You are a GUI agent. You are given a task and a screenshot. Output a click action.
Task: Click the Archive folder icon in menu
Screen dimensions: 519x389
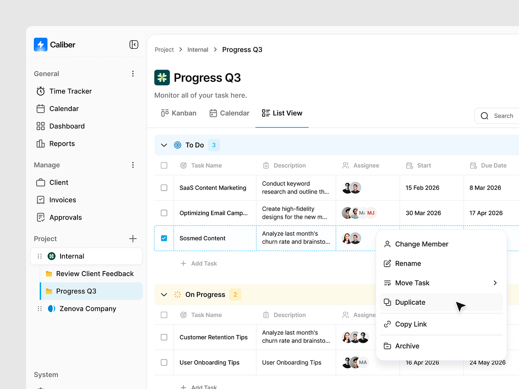388,346
